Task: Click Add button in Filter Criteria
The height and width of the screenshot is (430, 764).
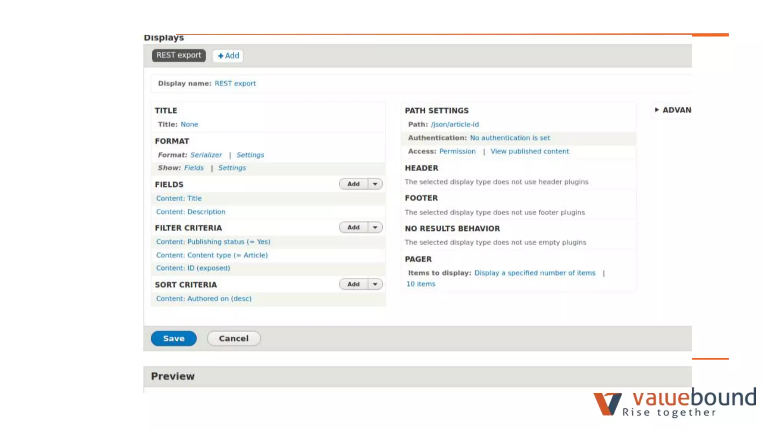Action: [353, 227]
